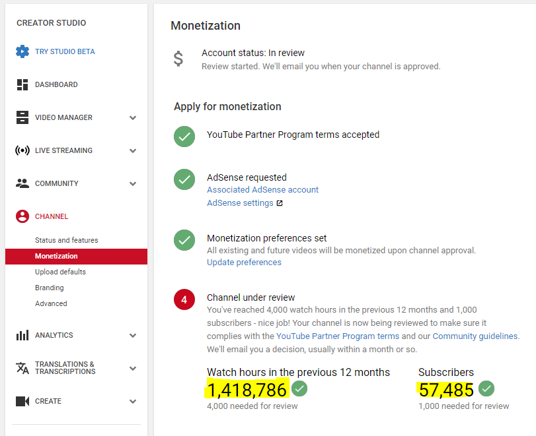The width and height of the screenshot is (536, 436).
Task: Click the 'Monetization' page heading
Action: [206, 26]
